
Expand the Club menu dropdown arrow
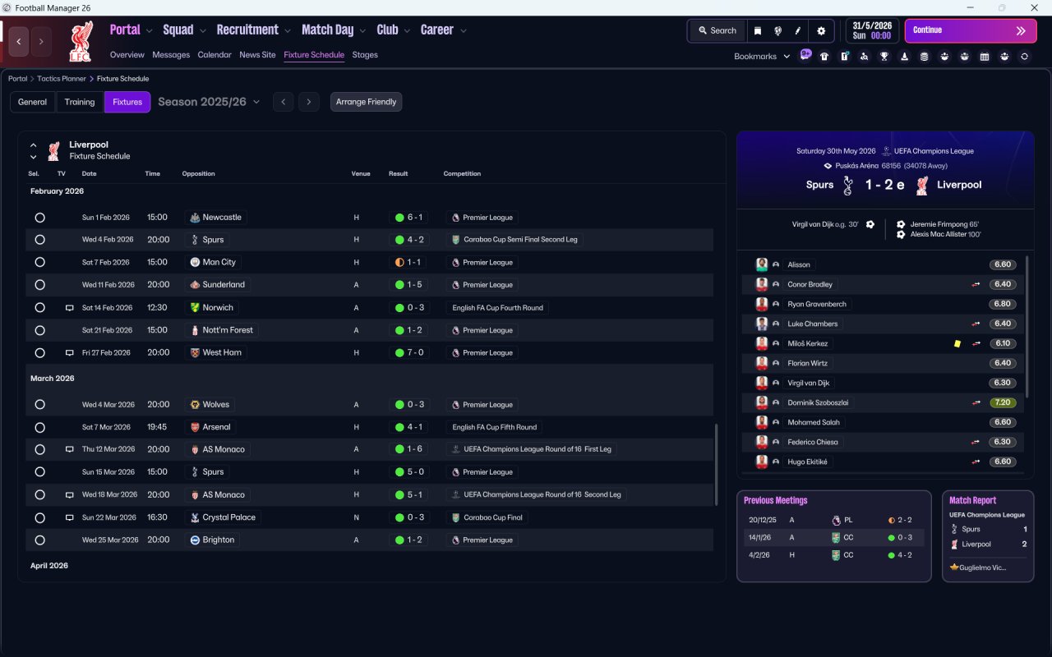click(406, 31)
